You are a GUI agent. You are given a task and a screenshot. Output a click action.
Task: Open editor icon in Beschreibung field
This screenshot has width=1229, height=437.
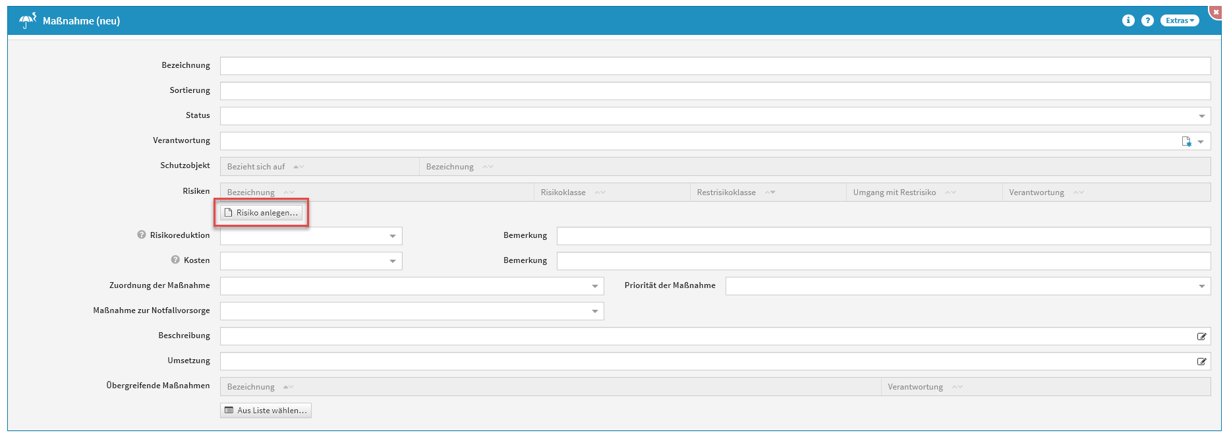[x=1201, y=336]
